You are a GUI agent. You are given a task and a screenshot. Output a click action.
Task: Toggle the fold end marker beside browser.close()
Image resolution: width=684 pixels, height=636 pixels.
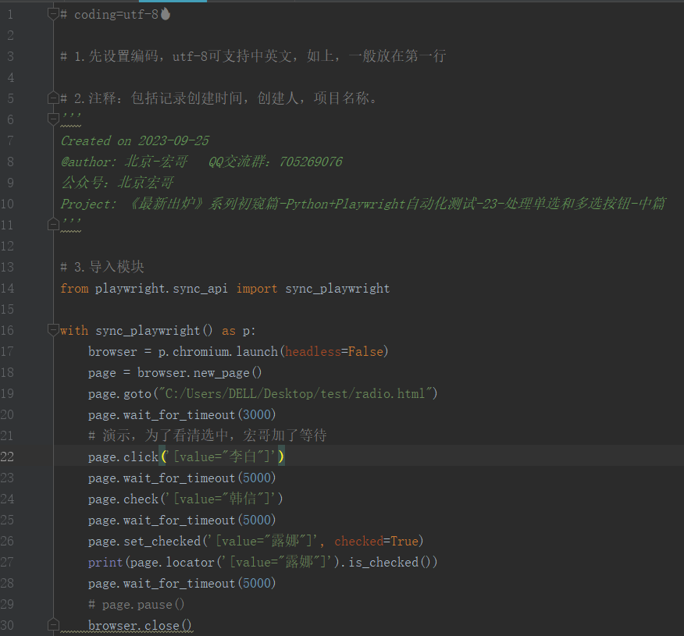click(x=53, y=625)
